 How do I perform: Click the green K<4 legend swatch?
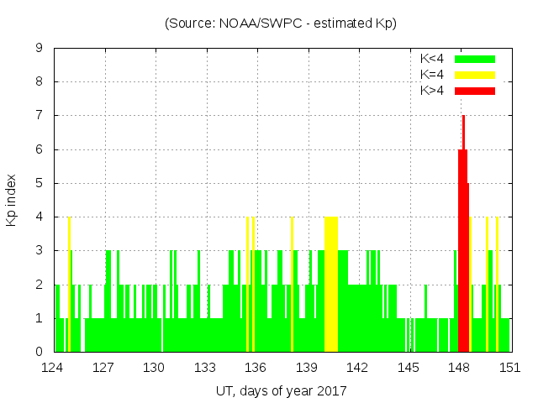[x=475, y=60]
